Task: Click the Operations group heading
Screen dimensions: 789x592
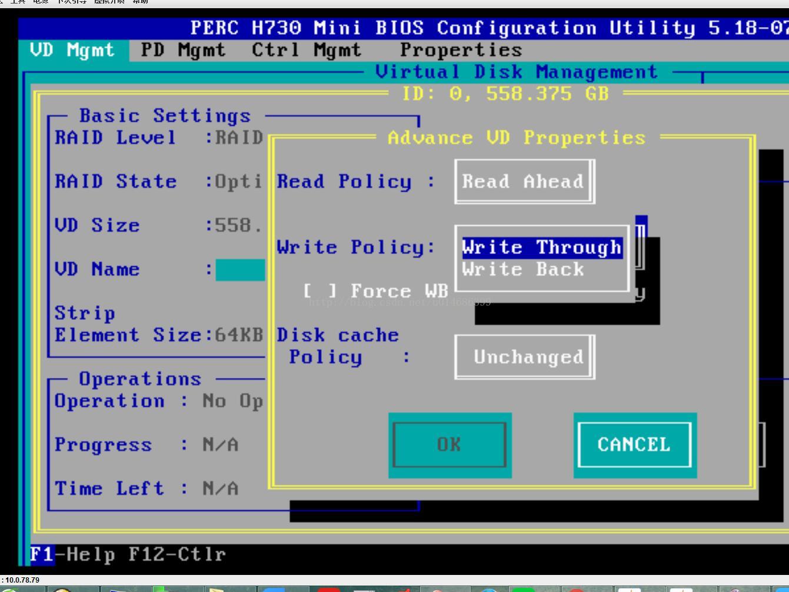Action: [x=140, y=379]
